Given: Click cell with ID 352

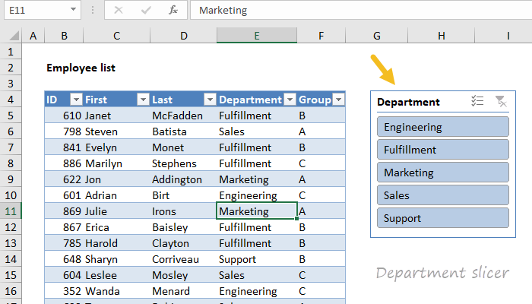Looking at the screenshot, I should 64,291.
